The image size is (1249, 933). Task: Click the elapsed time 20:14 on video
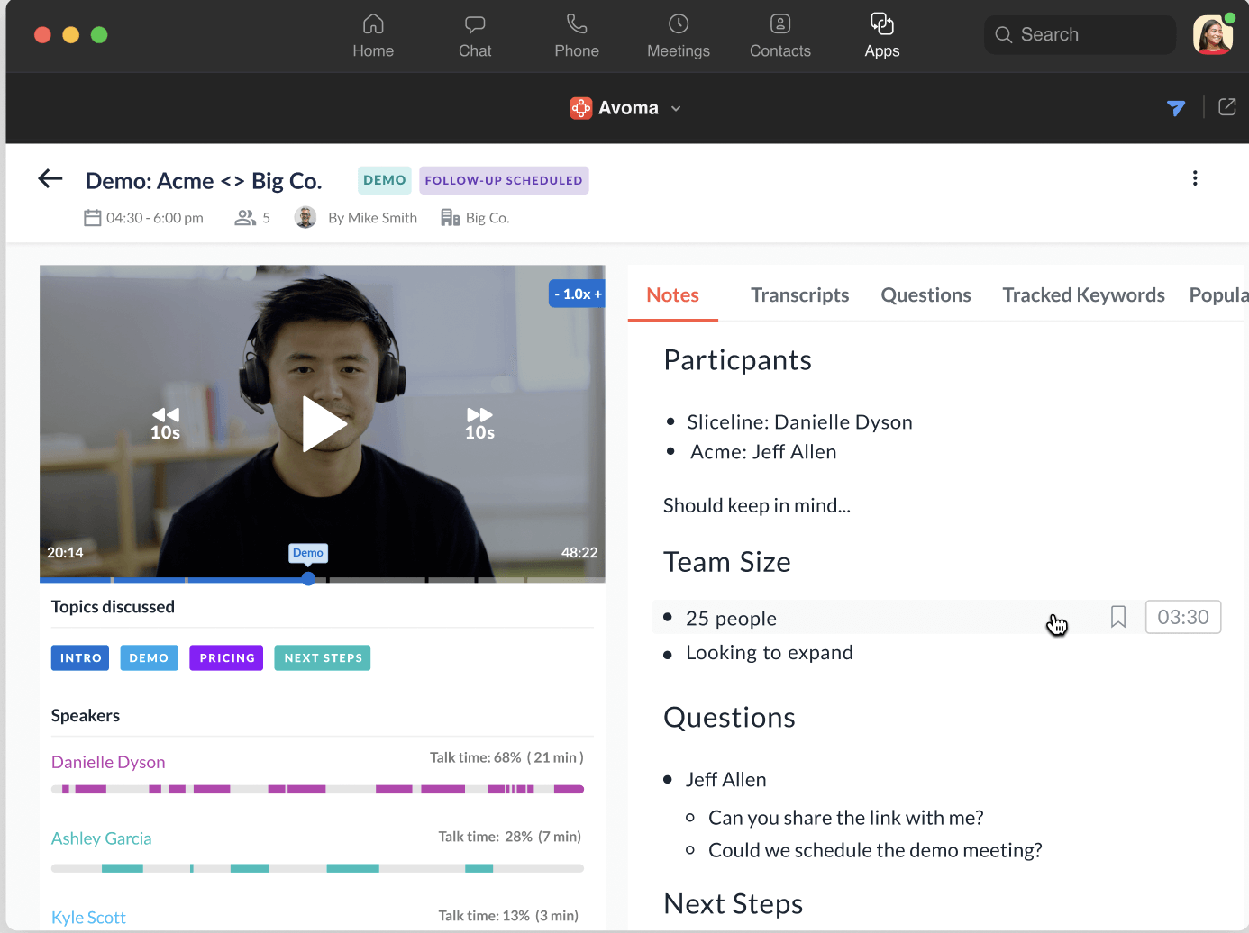point(65,553)
